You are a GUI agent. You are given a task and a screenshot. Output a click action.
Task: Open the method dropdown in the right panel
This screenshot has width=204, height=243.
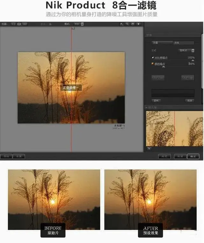(186, 50)
